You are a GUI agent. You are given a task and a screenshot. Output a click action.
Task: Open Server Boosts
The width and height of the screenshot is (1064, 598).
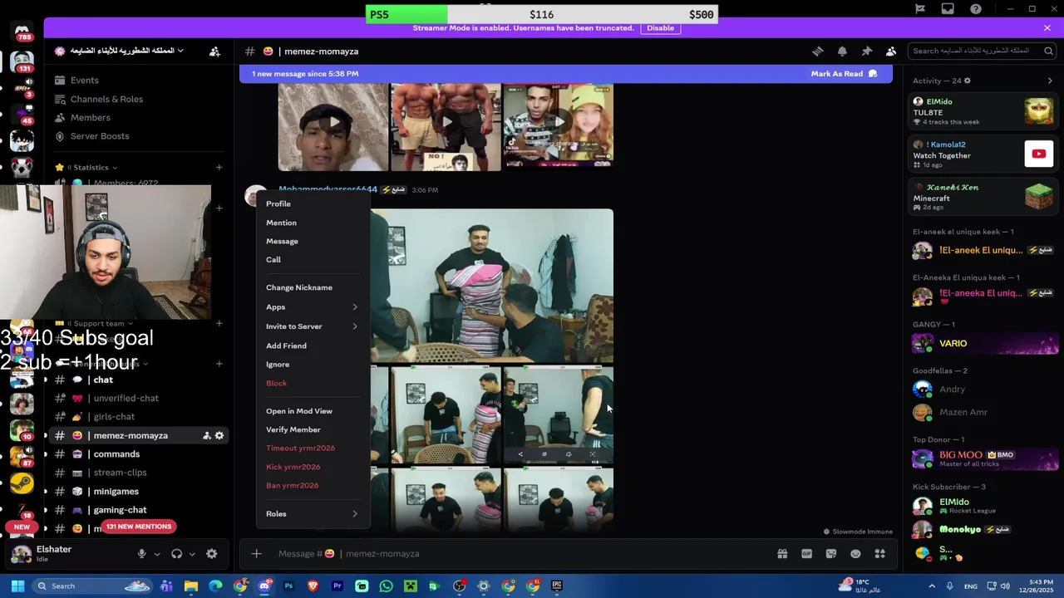tap(99, 136)
